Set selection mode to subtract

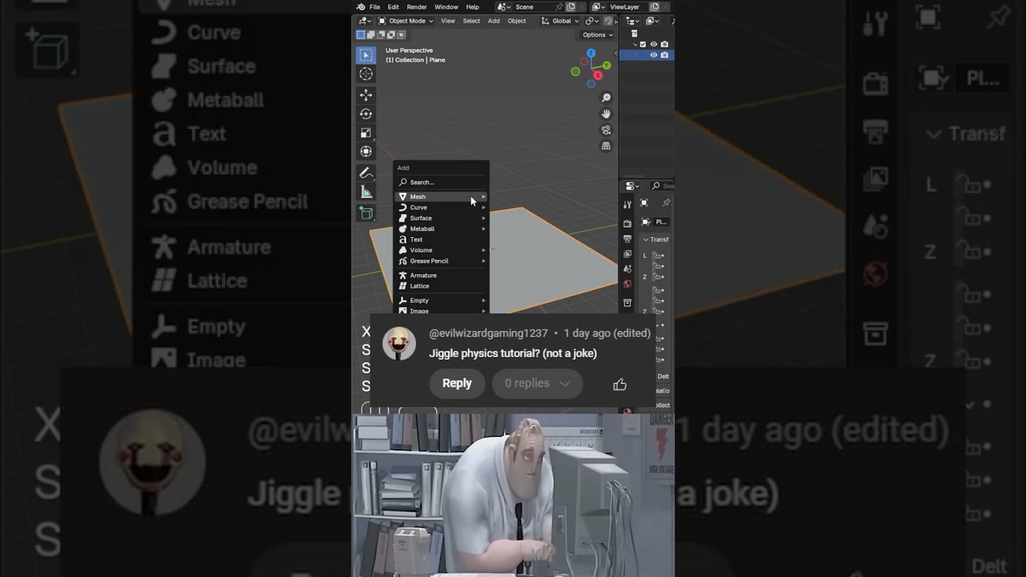point(381,34)
